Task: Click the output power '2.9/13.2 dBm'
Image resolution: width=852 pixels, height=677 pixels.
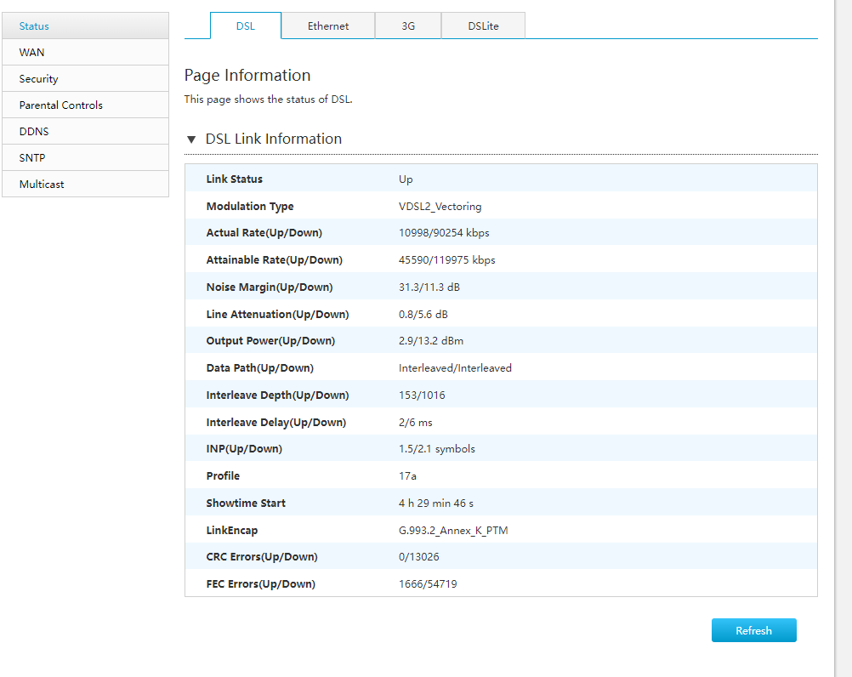Action: click(431, 341)
